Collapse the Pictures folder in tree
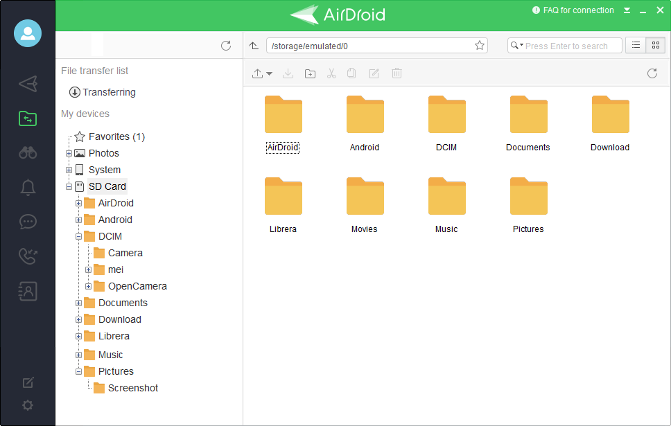This screenshot has width=671, height=426. point(78,372)
